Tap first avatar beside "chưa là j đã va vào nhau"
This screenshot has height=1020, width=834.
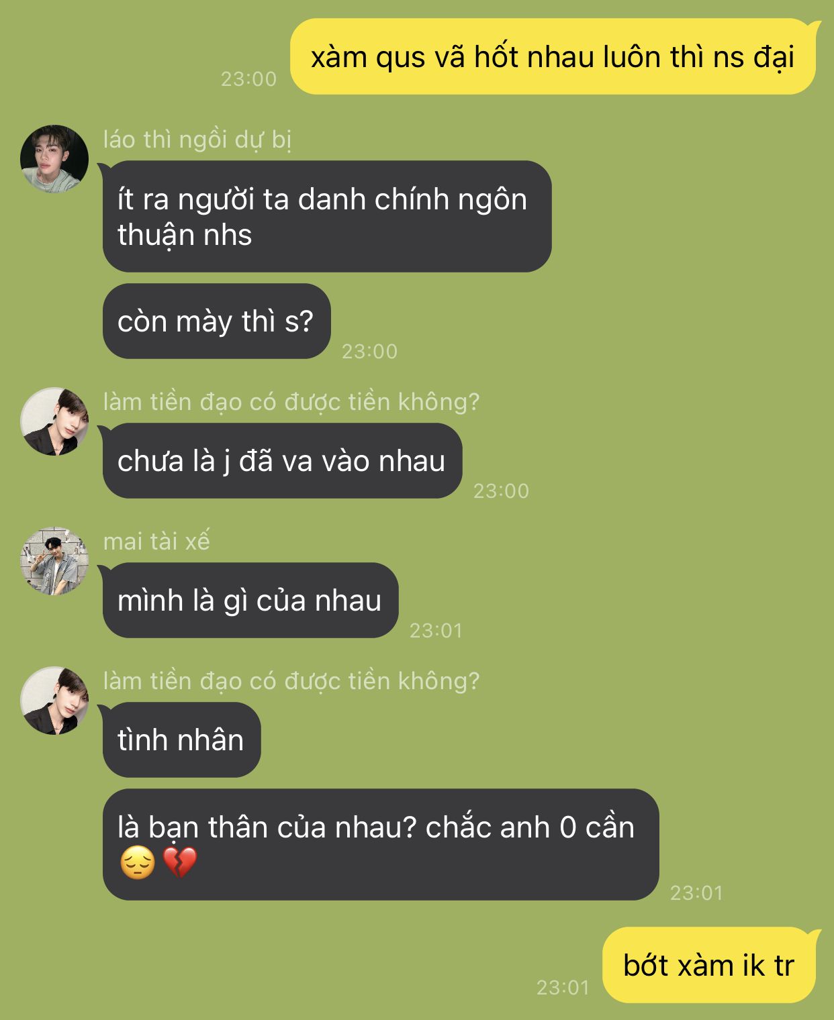click(54, 421)
